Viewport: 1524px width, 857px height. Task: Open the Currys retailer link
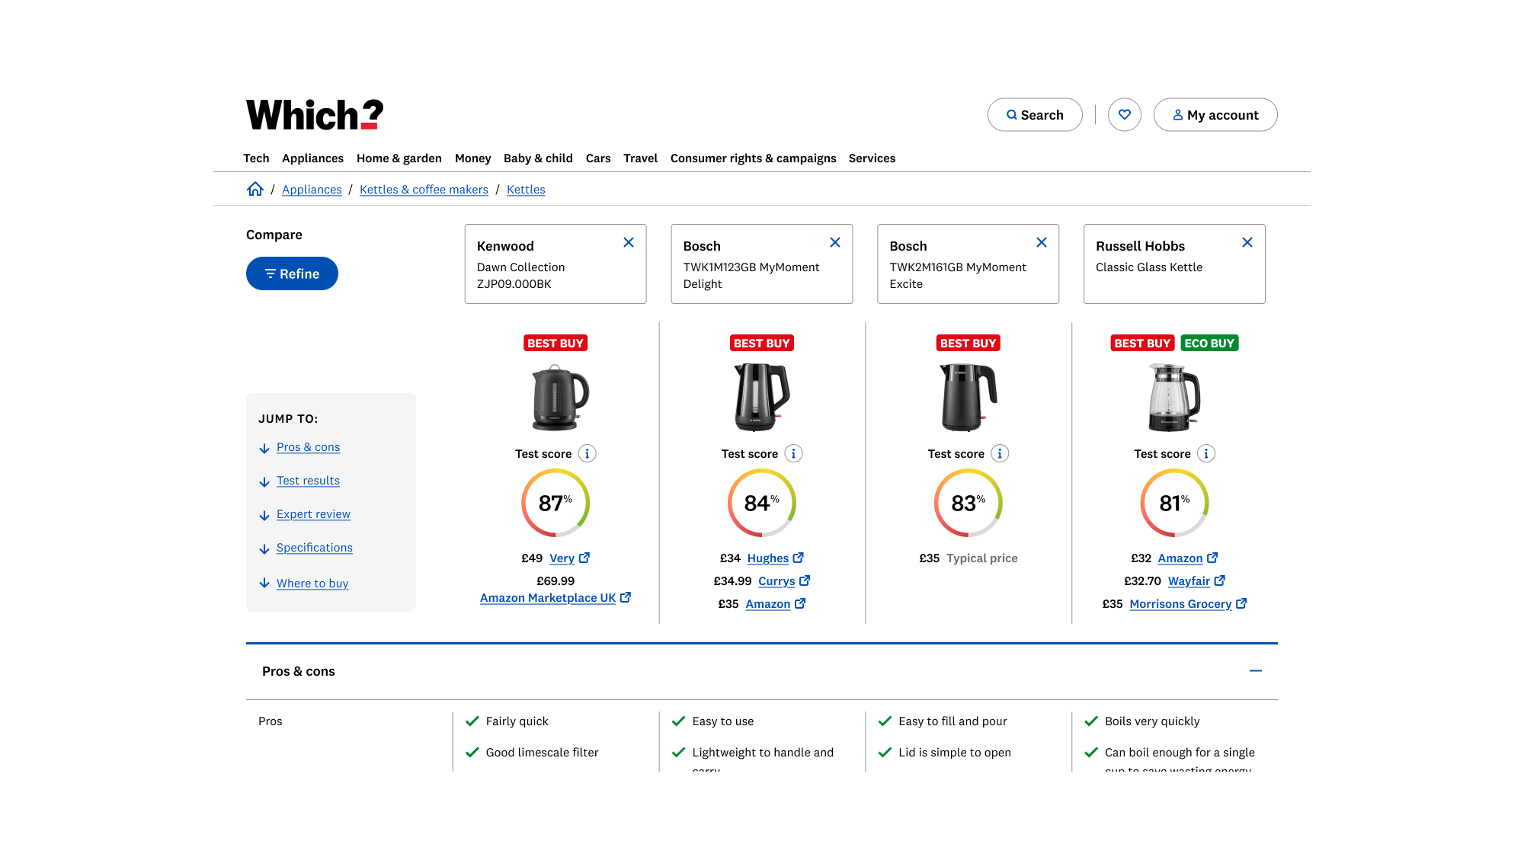784,581
